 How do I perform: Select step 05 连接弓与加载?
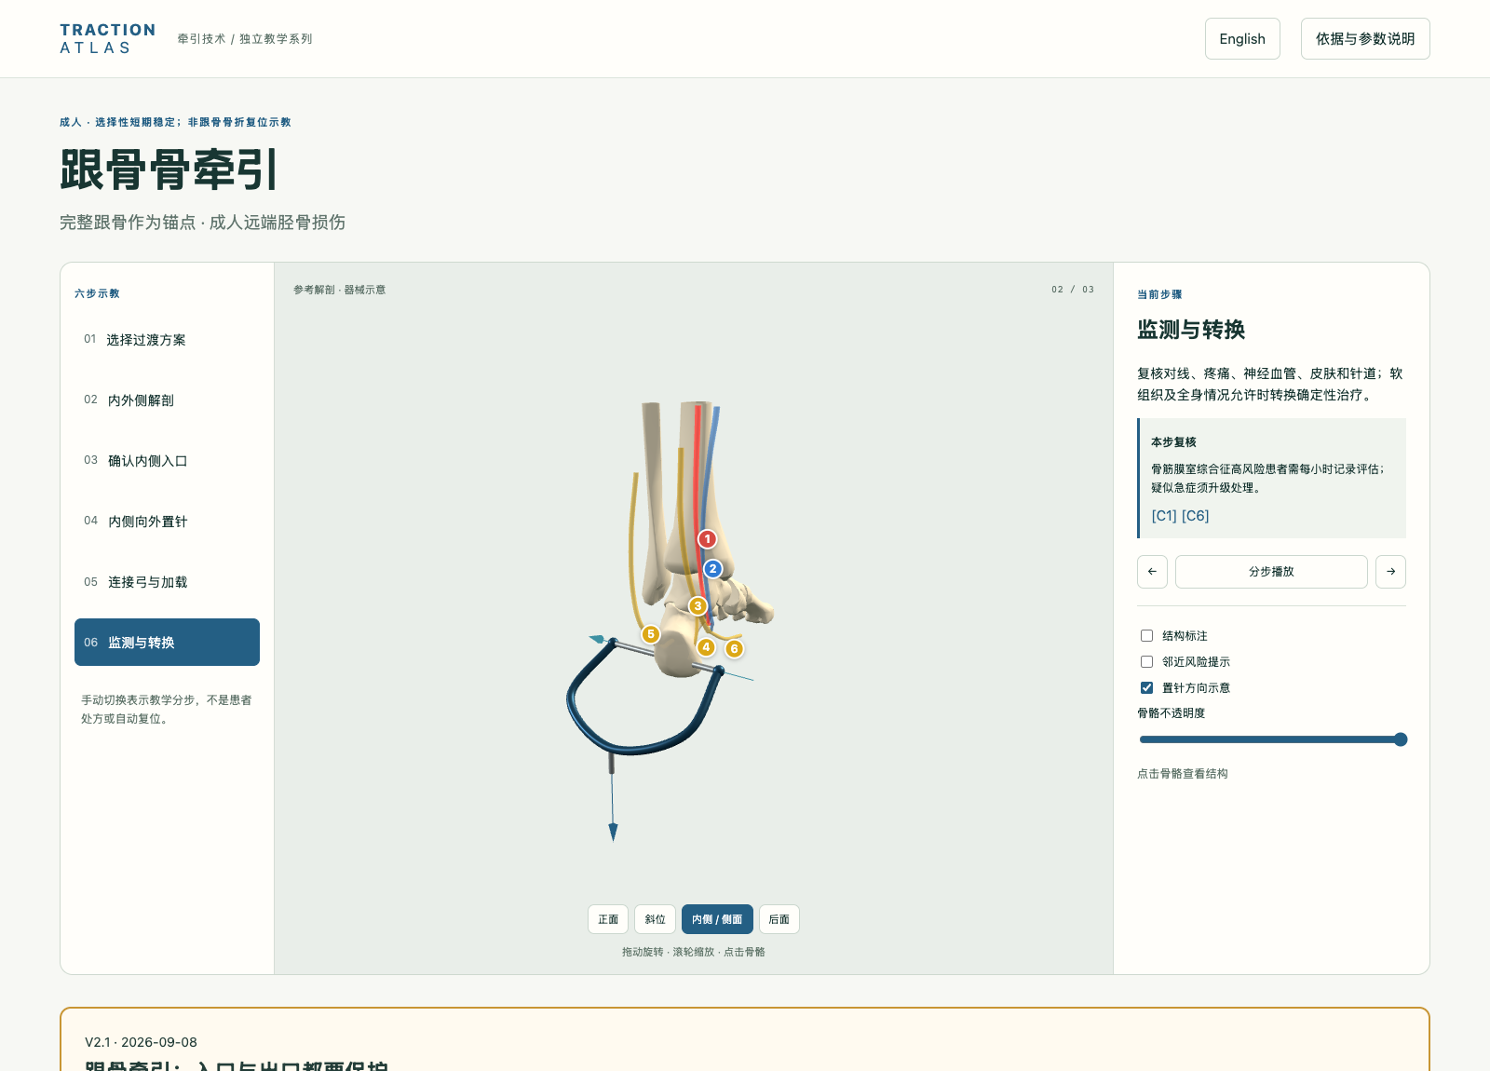pos(167,582)
